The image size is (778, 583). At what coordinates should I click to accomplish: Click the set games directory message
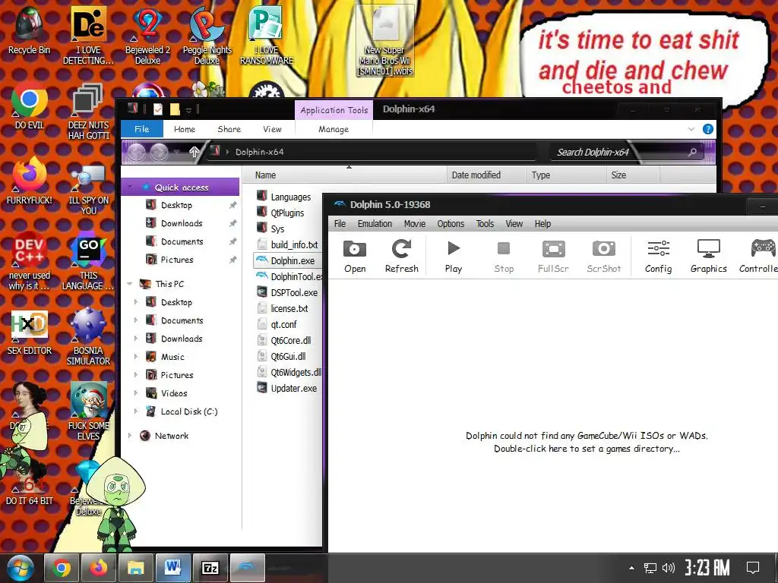[x=587, y=443]
